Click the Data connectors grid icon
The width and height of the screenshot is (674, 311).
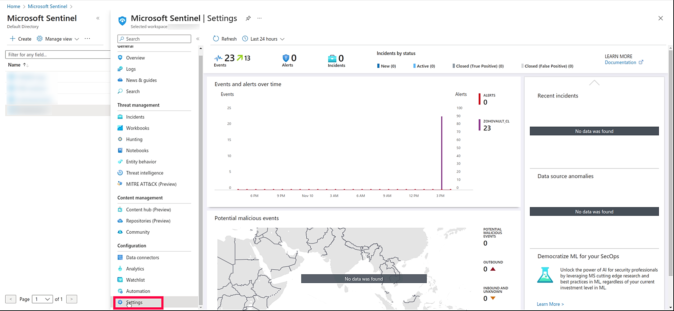(x=120, y=257)
